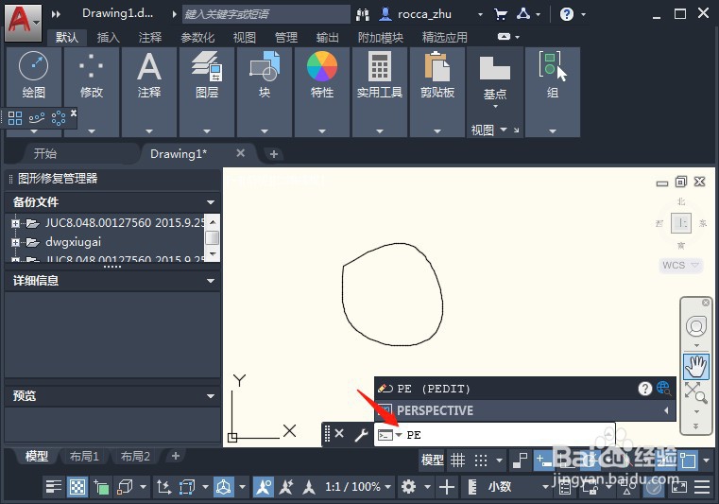Toggle selection cycling green box icon
This screenshot has height=504, width=719.
pyautogui.click(x=101, y=487)
